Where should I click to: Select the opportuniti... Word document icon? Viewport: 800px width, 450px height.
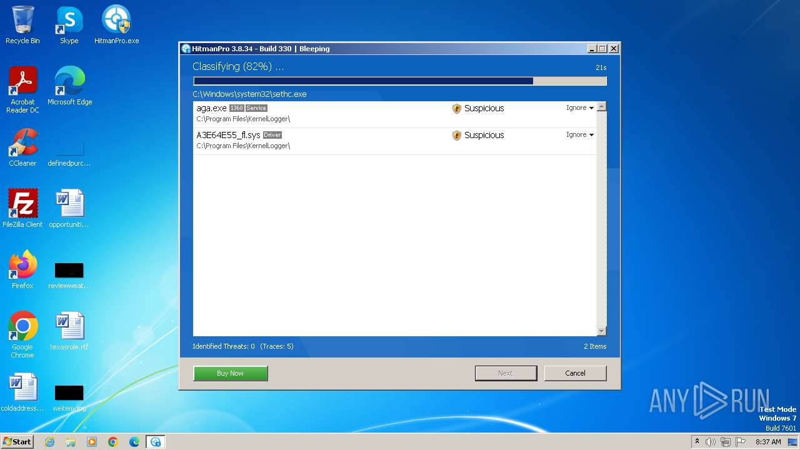pyautogui.click(x=69, y=208)
